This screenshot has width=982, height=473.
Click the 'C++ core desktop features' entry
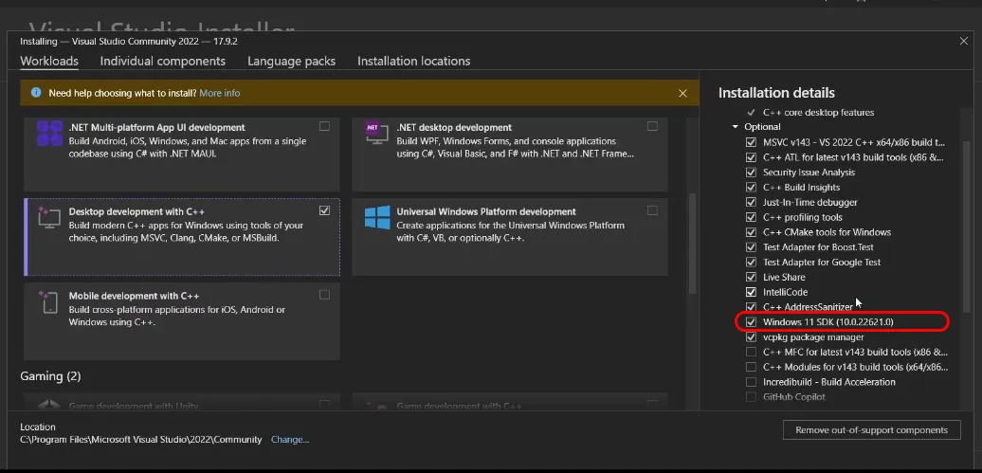818,113
